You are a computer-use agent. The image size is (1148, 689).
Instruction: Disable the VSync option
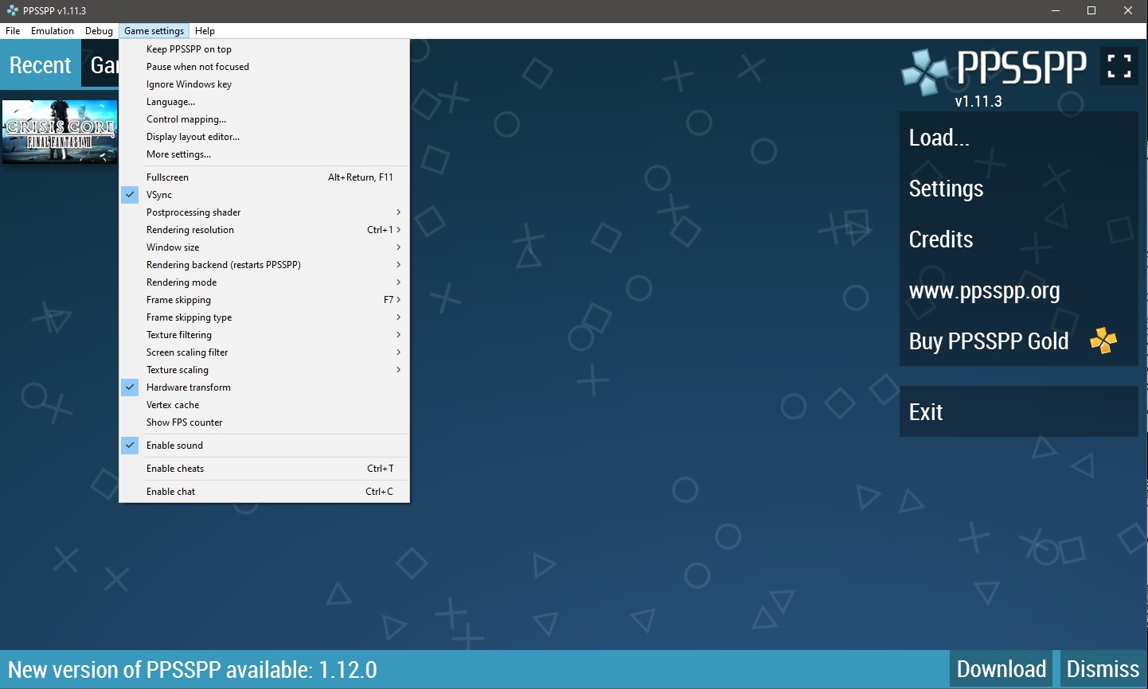click(x=159, y=195)
